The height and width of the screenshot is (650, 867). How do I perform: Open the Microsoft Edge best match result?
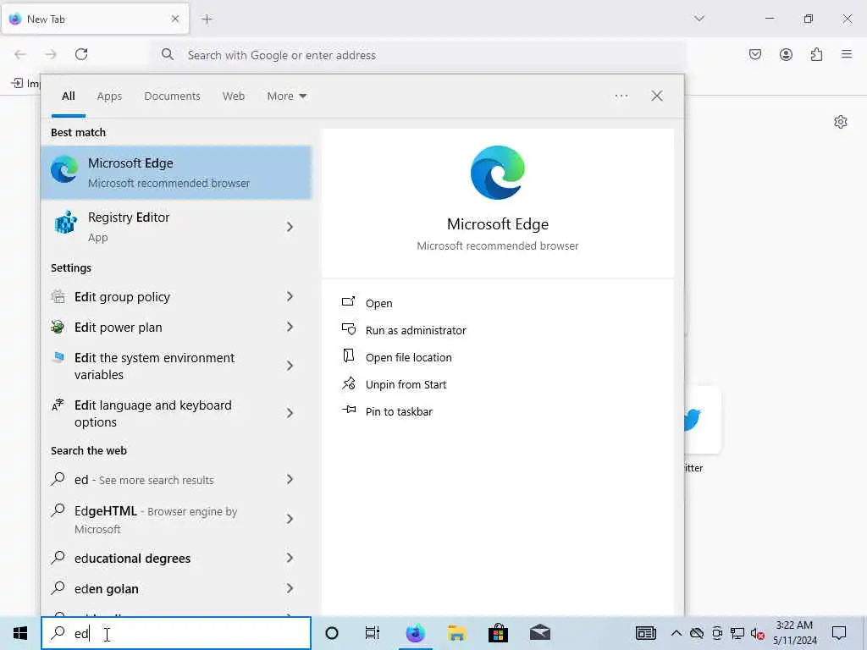pos(176,173)
